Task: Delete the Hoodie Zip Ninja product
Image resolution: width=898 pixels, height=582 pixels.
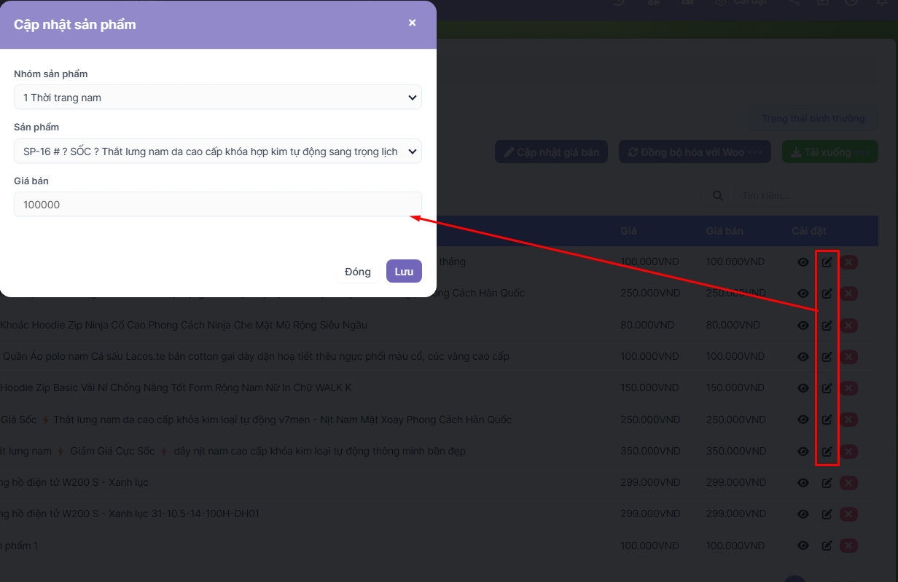Action: (x=848, y=326)
